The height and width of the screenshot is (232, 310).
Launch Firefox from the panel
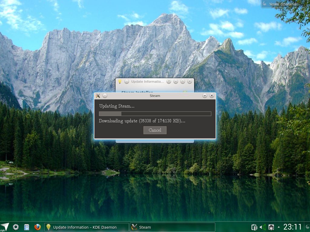[37, 227]
